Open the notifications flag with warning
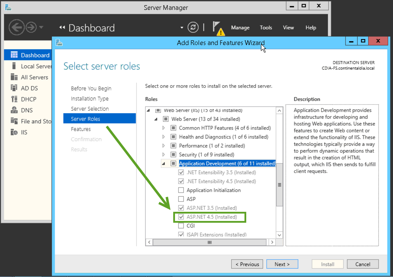This screenshot has width=393, height=277. click(x=218, y=28)
